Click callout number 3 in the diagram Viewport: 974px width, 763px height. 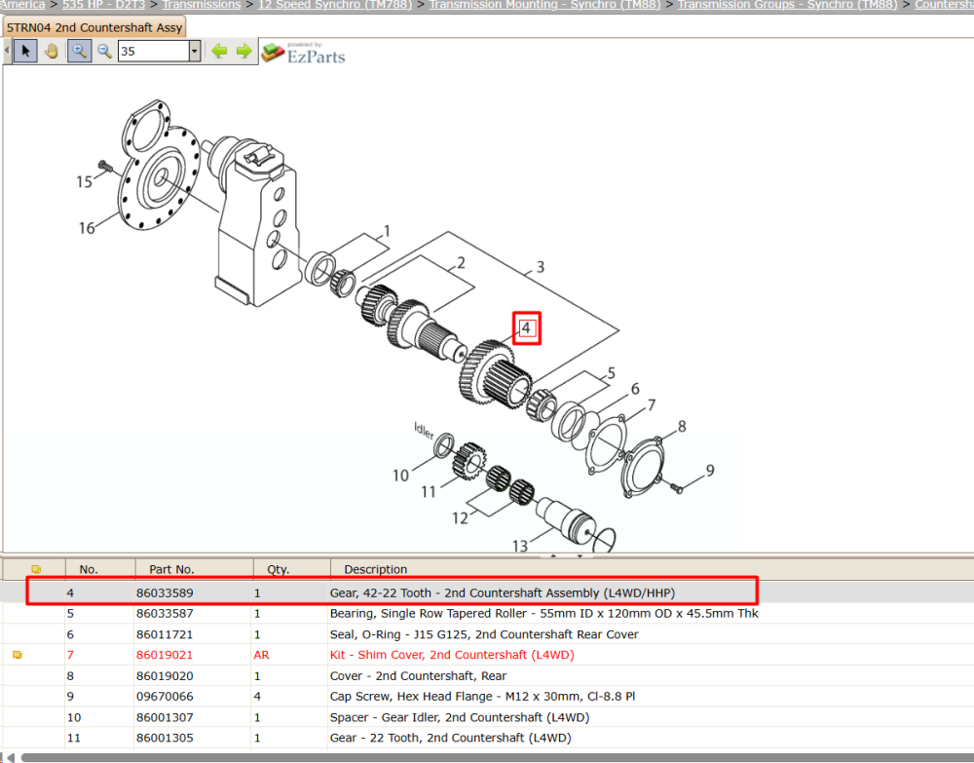click(541, 267)
